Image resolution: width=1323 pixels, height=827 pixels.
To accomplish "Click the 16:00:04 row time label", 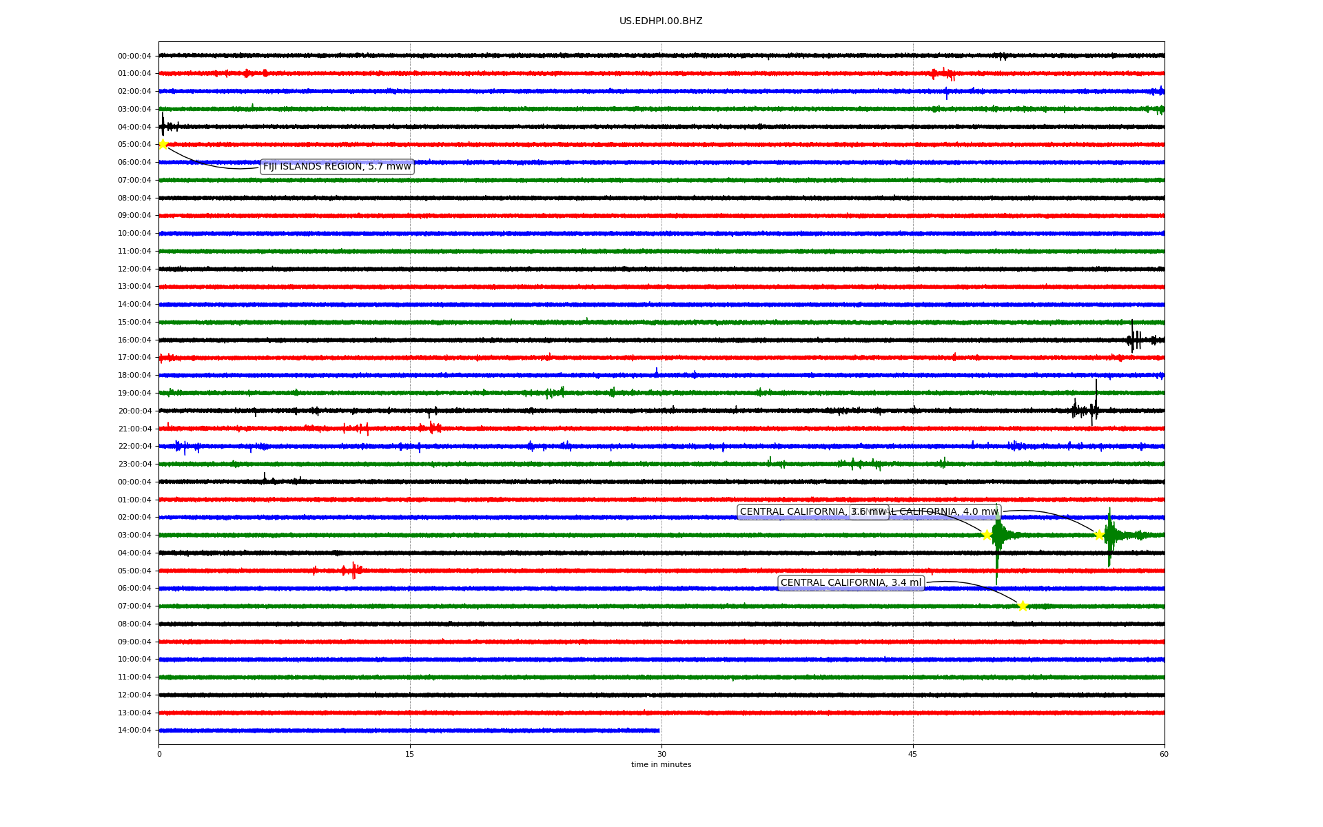I will tap(134, 340).
